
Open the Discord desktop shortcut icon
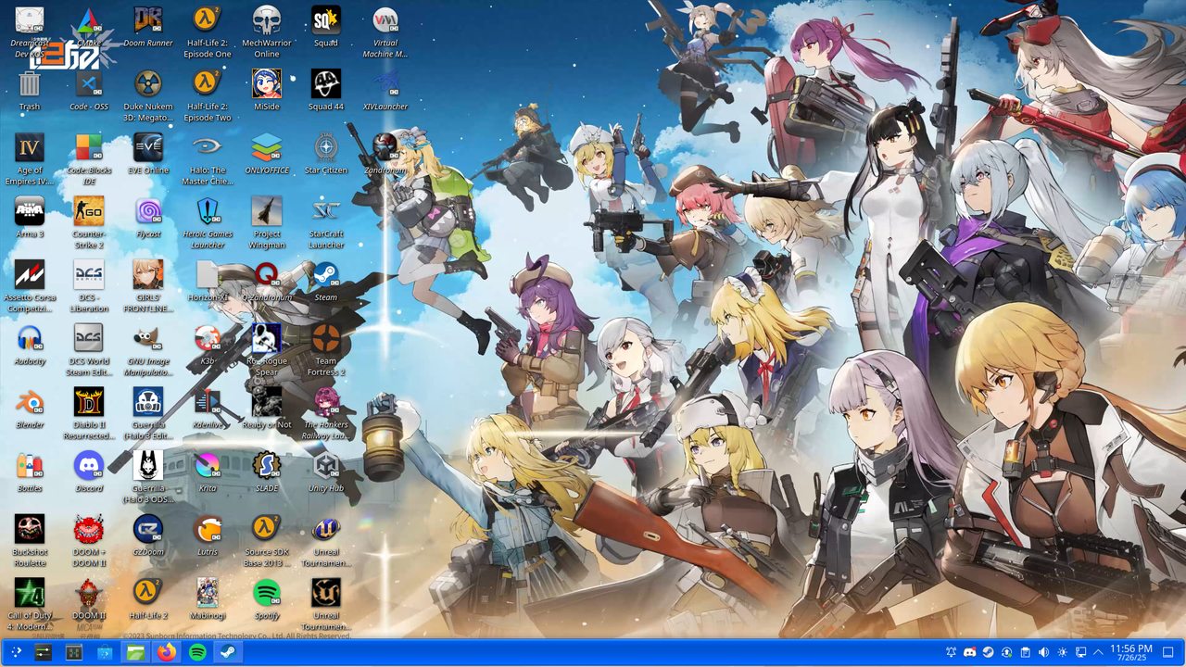(x=89, y=466)
